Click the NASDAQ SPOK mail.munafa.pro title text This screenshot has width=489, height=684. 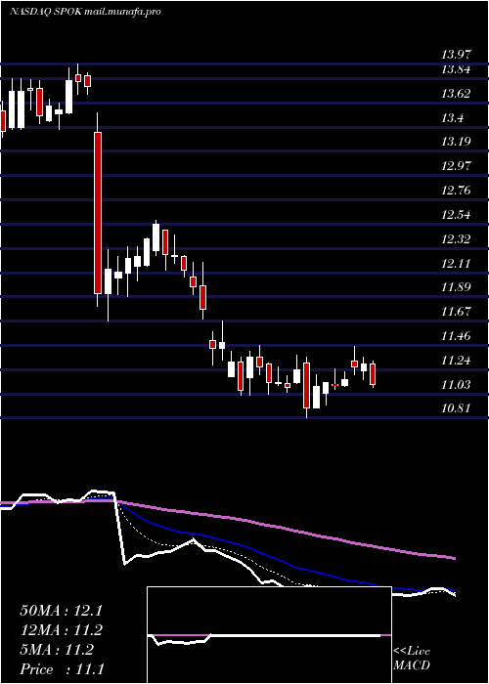point(85,12)
